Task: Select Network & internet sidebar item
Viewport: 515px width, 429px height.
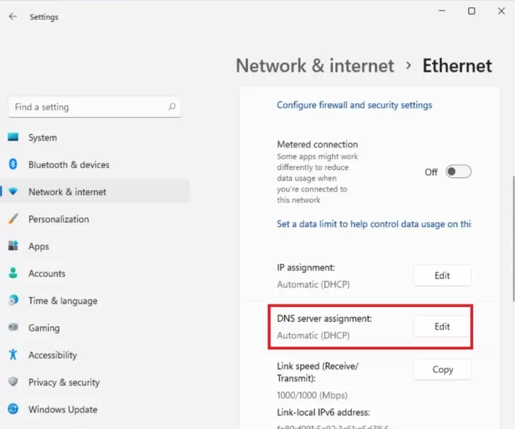Action: [x=95, y=191]
